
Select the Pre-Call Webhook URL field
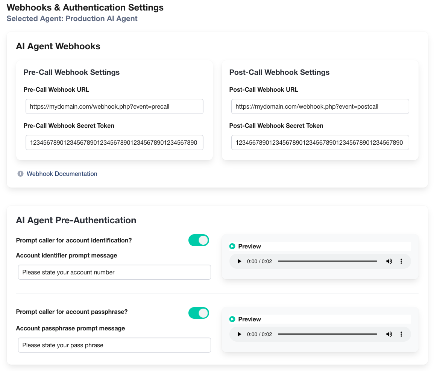click(x=114, y=106)
